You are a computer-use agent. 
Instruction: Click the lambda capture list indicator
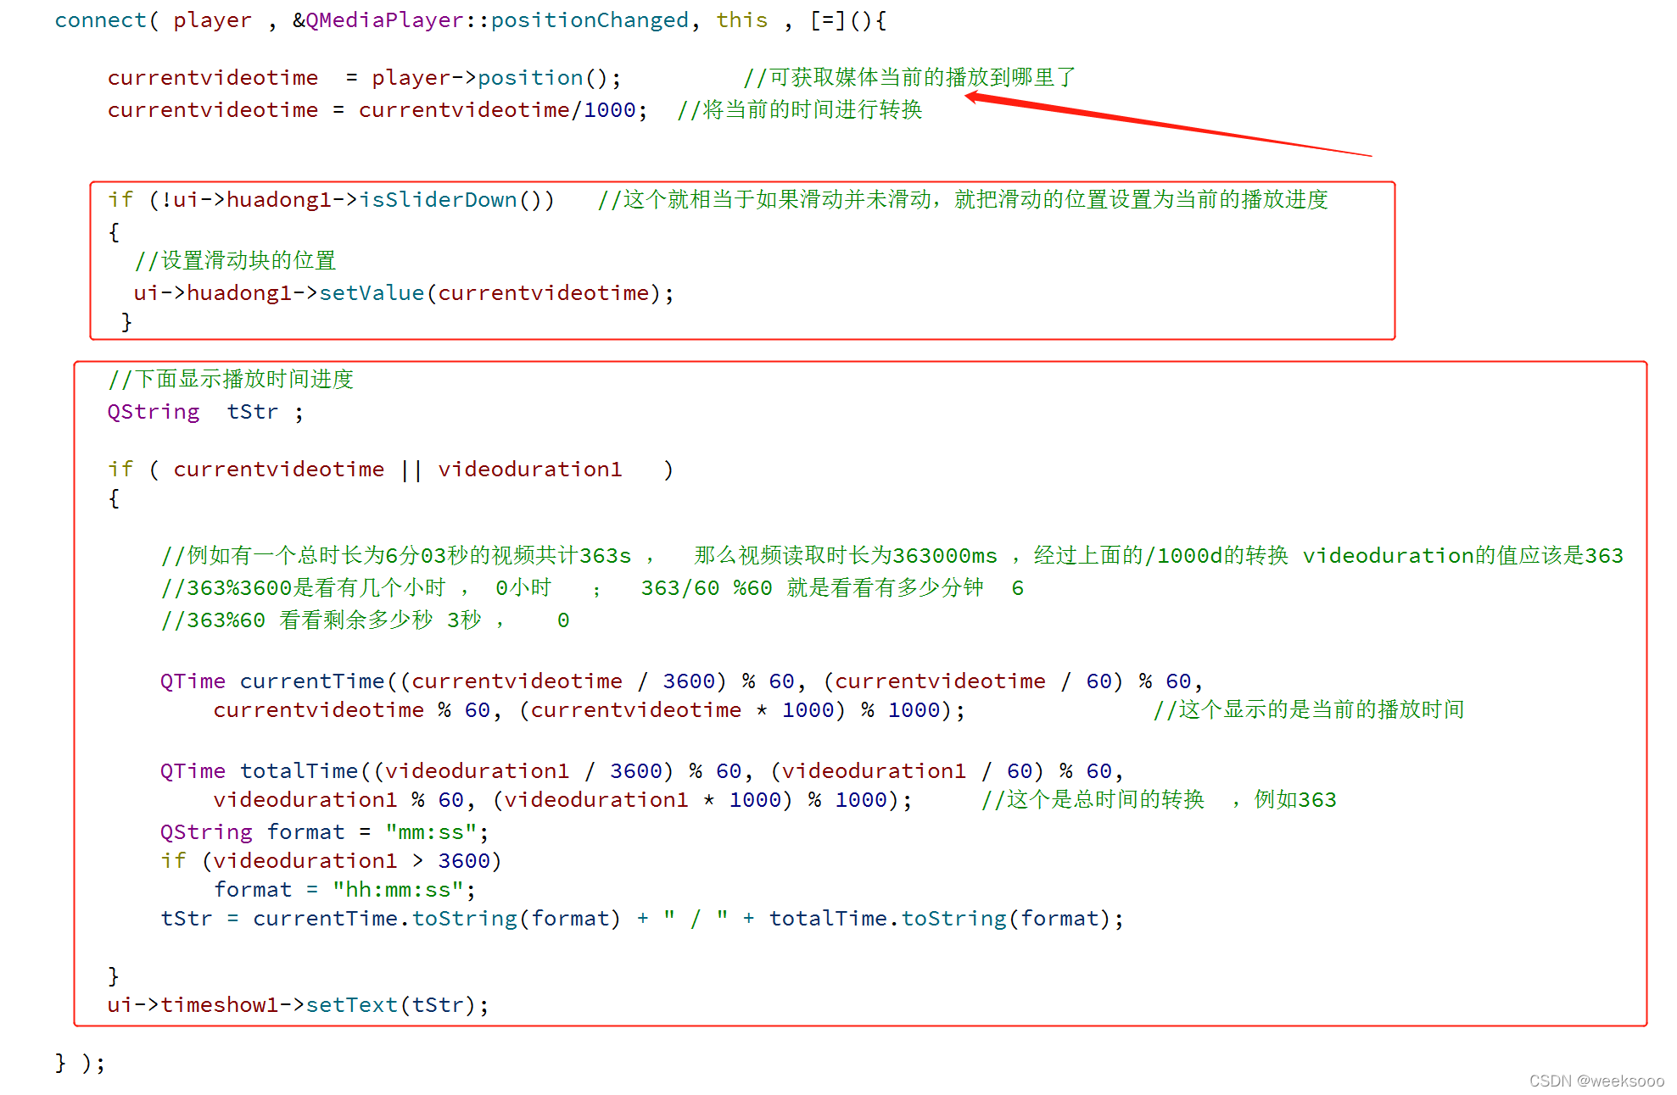click(825, 19)
